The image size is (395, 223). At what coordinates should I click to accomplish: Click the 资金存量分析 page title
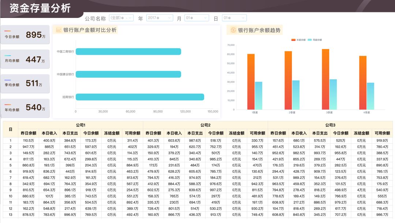(40, 8)
